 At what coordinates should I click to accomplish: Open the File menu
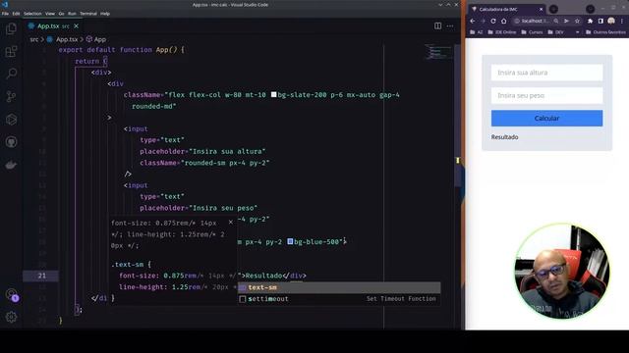(5, 14)
